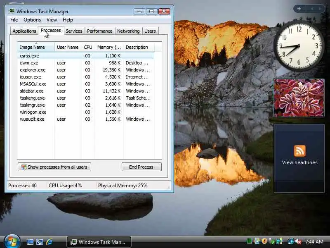Viewport: 330px width, 248px height.
Task: Switch to the Users tab
Action: (x=150, y=31)
